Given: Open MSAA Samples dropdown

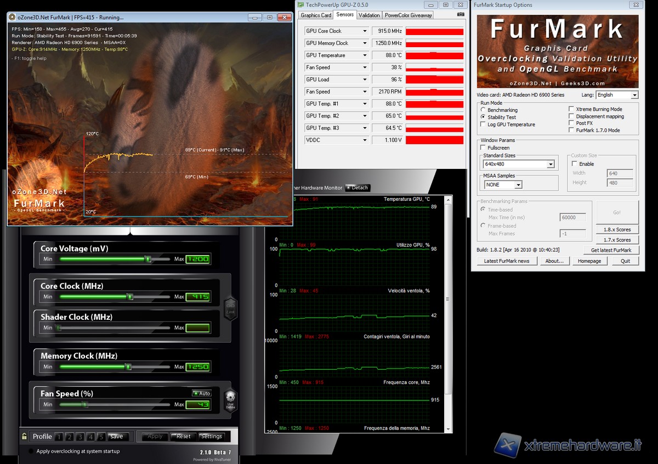Looking at the screenshot, I should click(503, 185).
